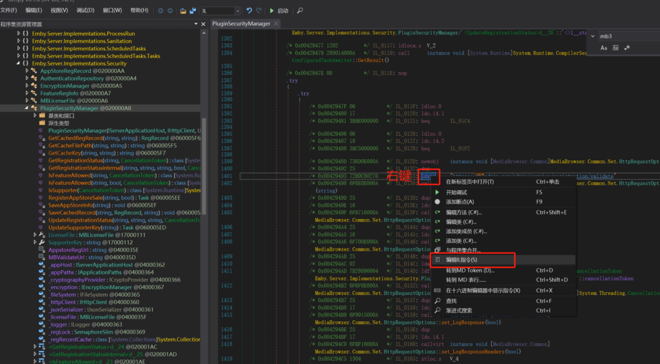Viewport: 660px width, 364px height.
Task: Expand the MBLicenseFile class node
Action: [x=26, y=101]
